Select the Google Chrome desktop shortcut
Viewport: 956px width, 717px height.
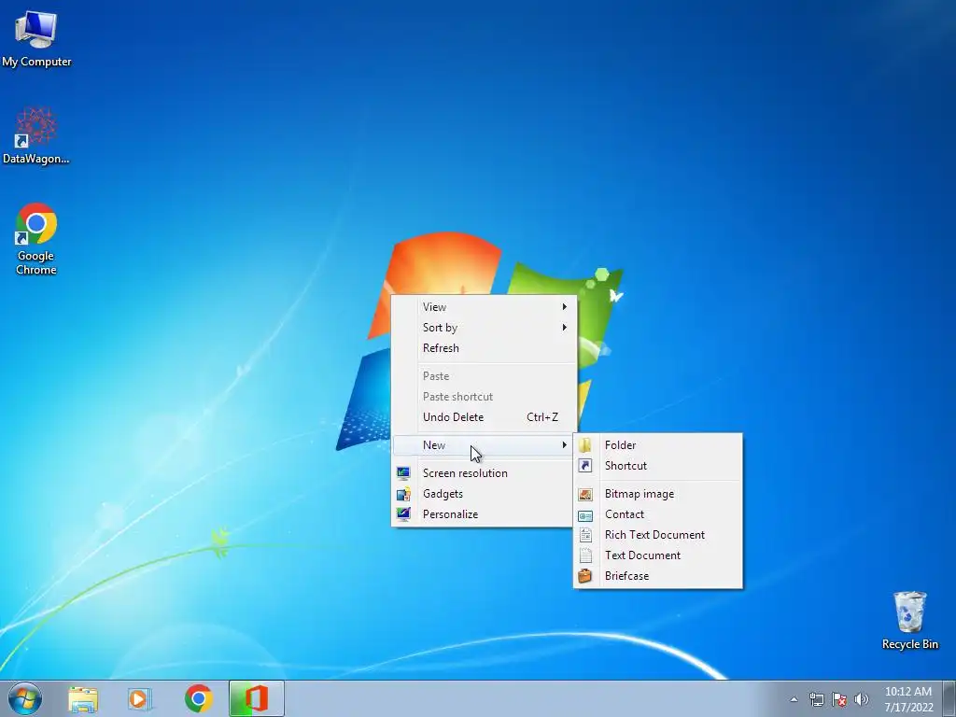36,239
